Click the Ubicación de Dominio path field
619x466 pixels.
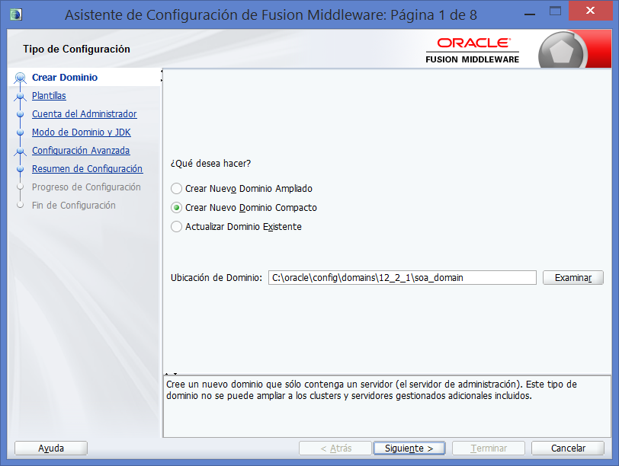tap(403, 278)
